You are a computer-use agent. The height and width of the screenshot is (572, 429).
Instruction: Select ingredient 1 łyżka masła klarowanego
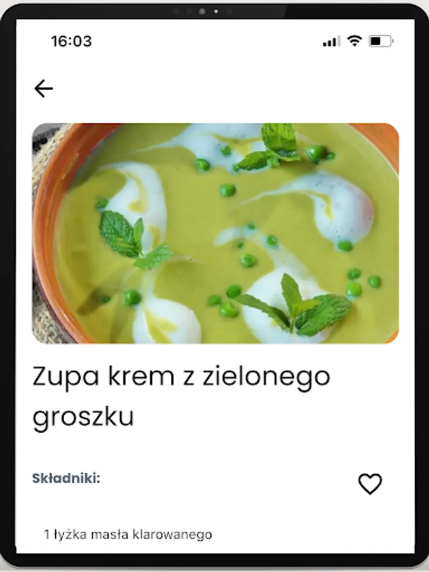tap(128, 535)
